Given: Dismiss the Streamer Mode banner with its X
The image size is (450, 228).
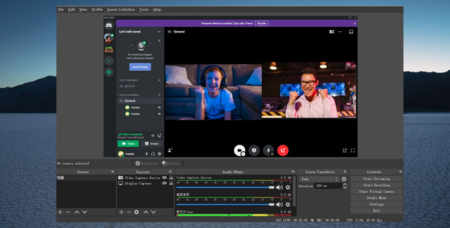Looking at the screenshot, I should [x=355, y=23].
